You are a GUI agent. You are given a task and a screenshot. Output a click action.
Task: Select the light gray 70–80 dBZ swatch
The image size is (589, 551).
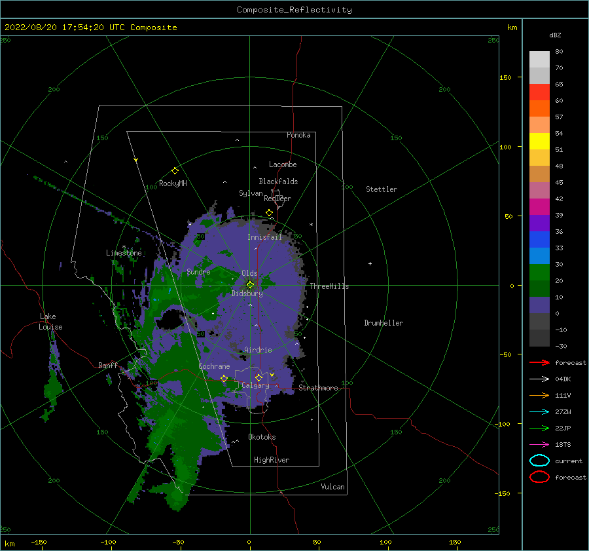pos(539,60)
